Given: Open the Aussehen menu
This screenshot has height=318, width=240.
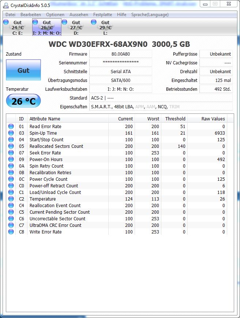Looking at the screenshot, I should point(79,15).
